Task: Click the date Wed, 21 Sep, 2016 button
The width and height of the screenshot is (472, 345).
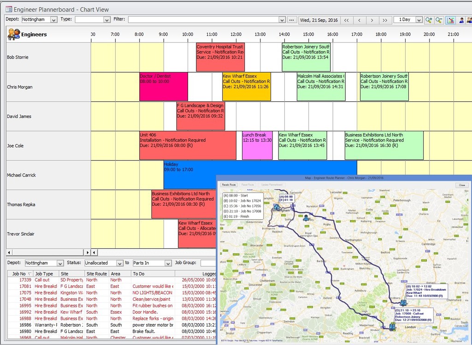Action: click(319, 20)
